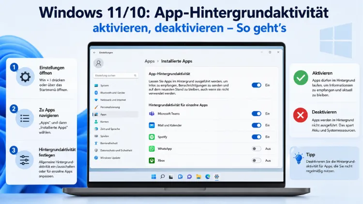The width and height of the screenshot is (363, 204).
Task: Click the Spielen controller icon
Action: pos(96,136)
